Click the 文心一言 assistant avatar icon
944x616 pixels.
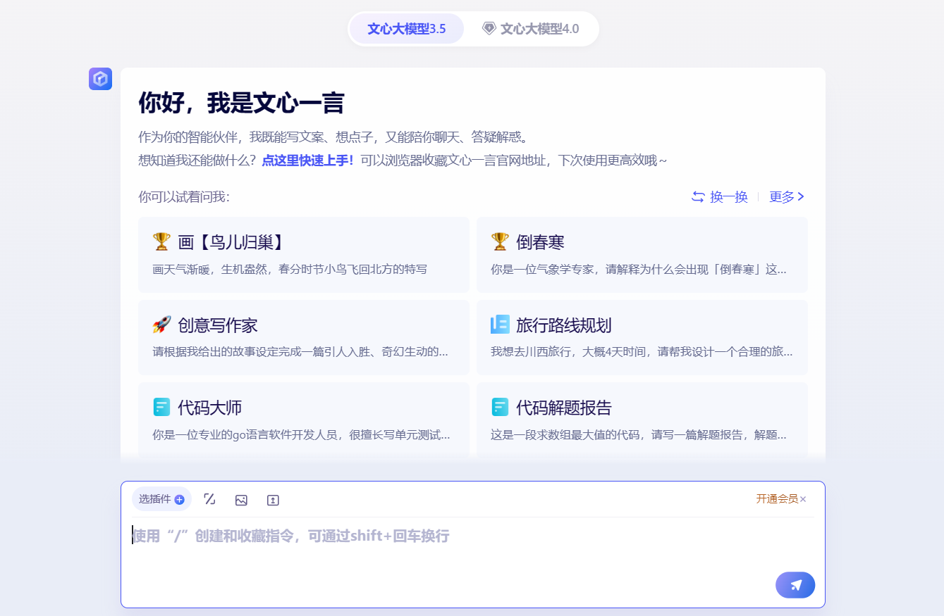click(100, 79)
